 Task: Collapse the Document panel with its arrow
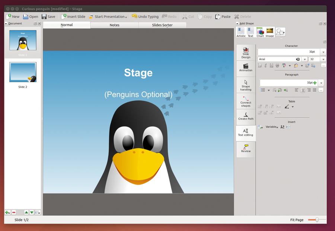(x=6, y=23)
